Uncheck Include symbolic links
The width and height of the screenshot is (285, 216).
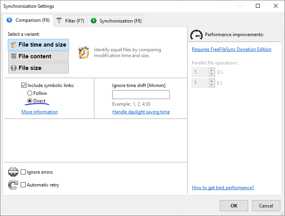[x=24, y=85]
